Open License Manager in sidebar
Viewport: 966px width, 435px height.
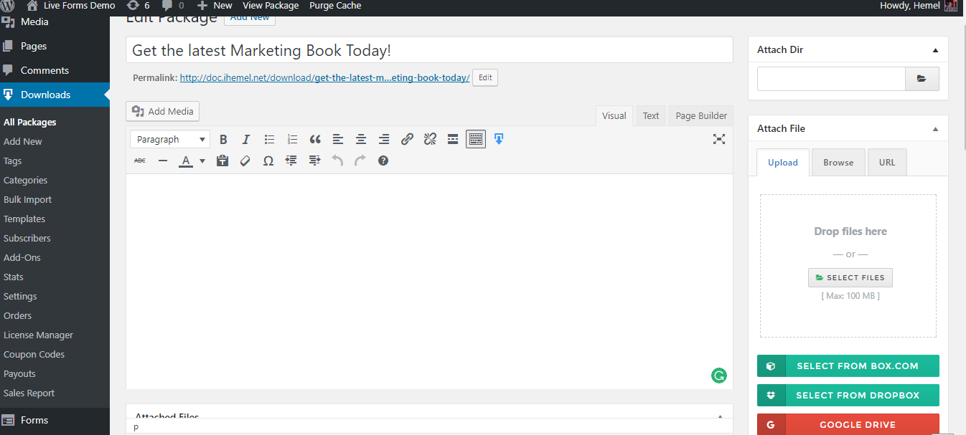pyautogui.click(x=38, y=335)
